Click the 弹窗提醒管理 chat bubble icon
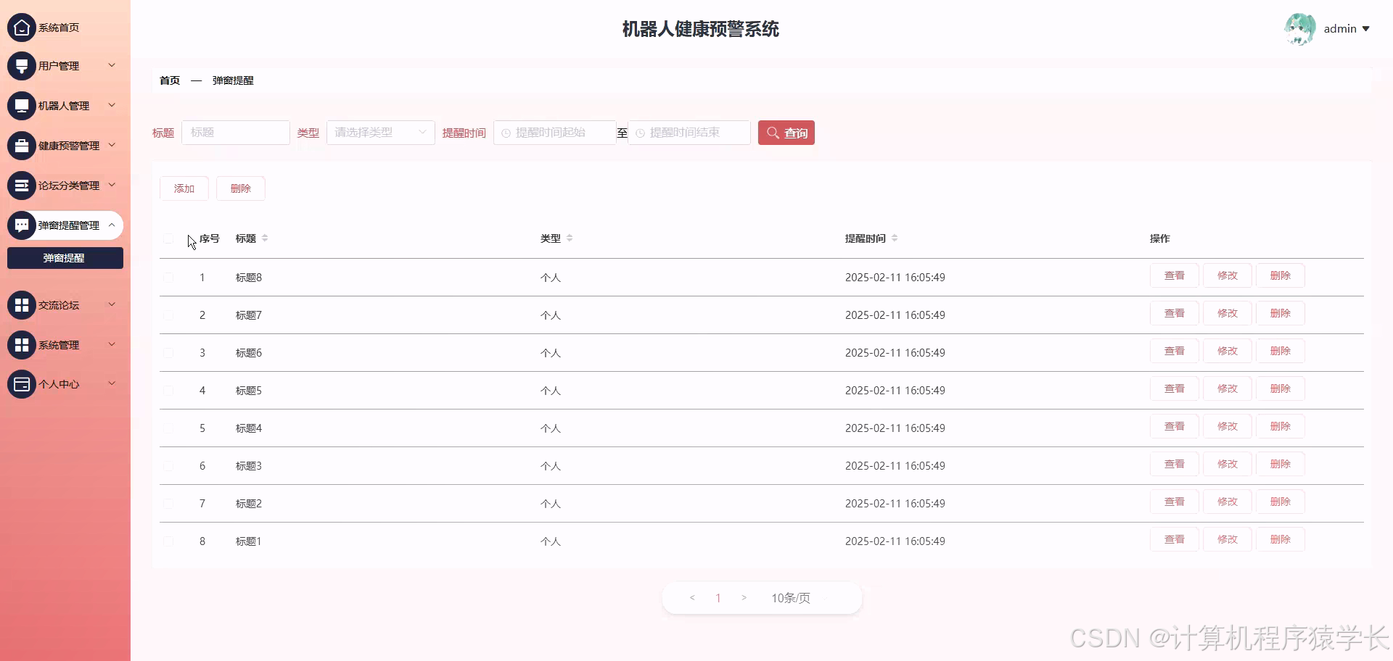Viewport: 1393px width, 661px height. pos(21,225)
